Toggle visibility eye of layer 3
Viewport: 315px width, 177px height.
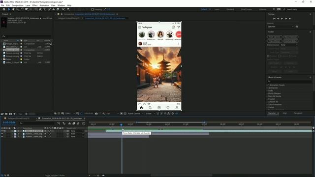(x=2, y=137)
